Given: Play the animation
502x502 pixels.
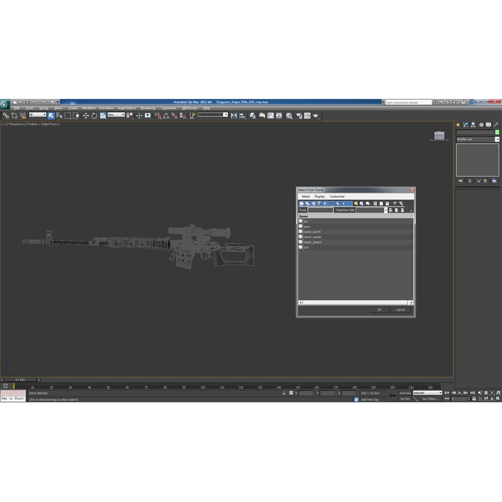Looking at the screenshot, I should tap(460, 393).
